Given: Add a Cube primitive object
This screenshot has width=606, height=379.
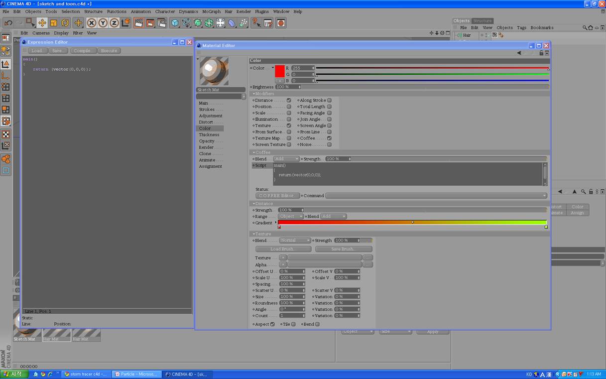Looking at the screenshot, I should [x=175, y=23].
